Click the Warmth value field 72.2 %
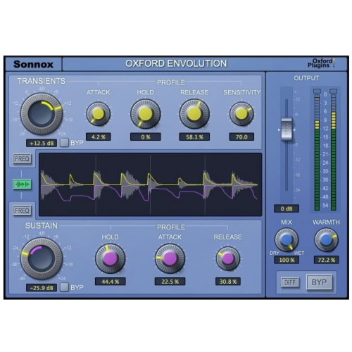 point(327,260)
